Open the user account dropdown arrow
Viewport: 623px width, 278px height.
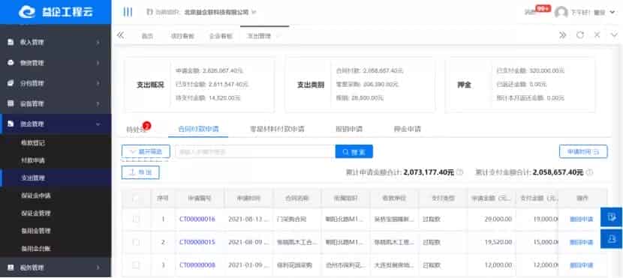[612, 13]
